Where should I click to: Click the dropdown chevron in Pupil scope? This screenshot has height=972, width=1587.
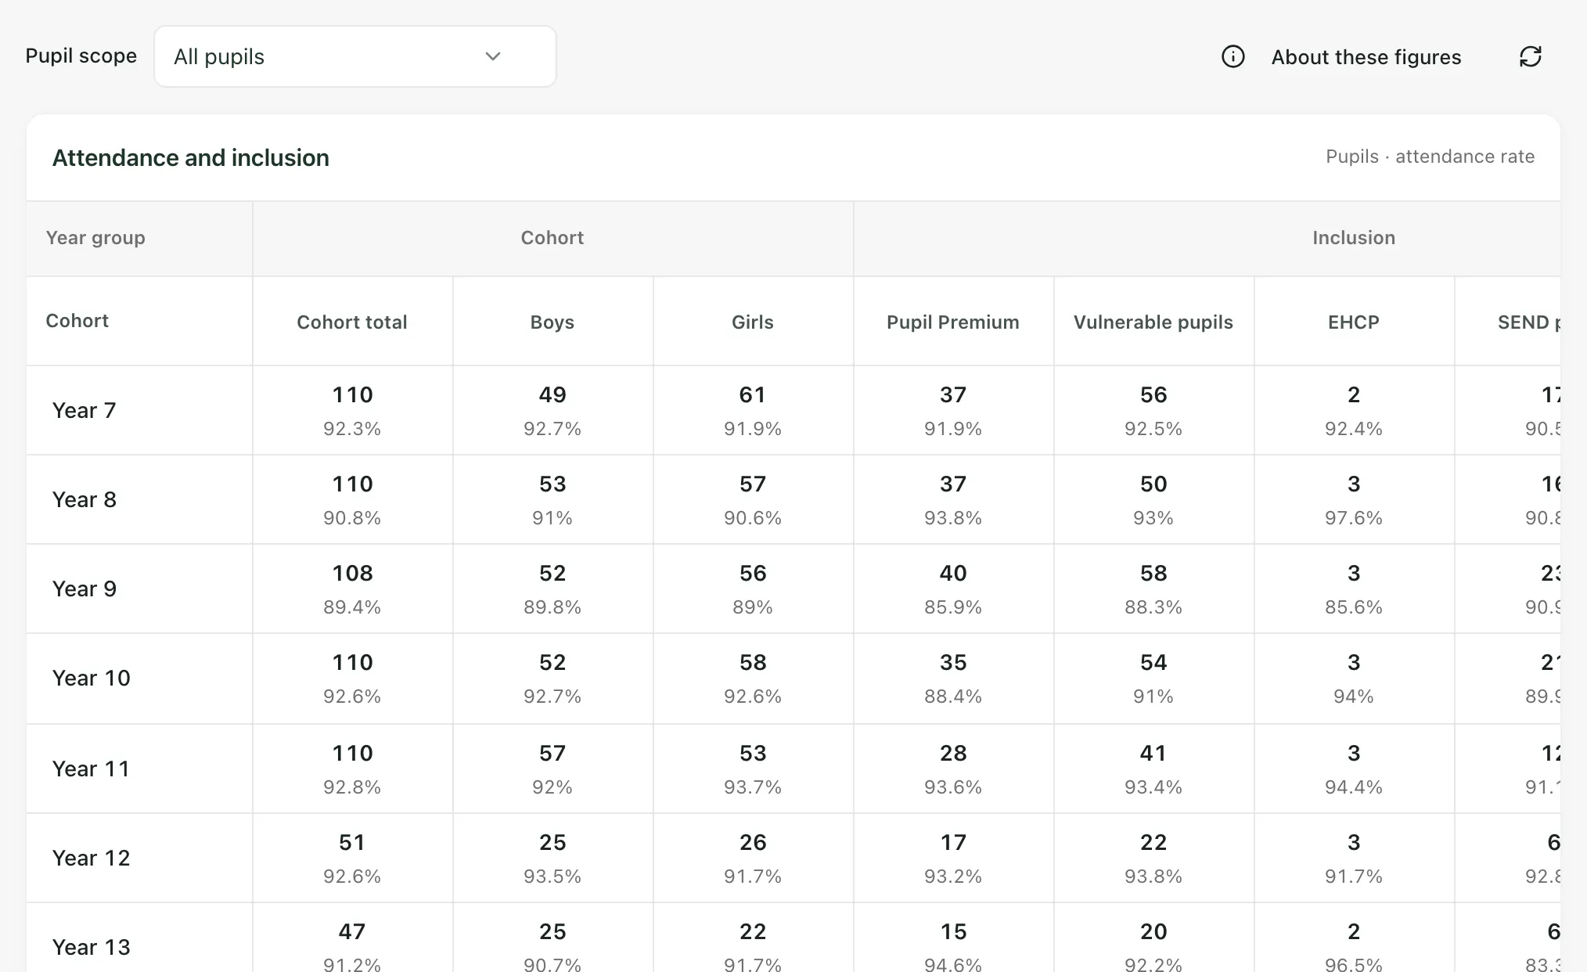[x=492, y=56]
